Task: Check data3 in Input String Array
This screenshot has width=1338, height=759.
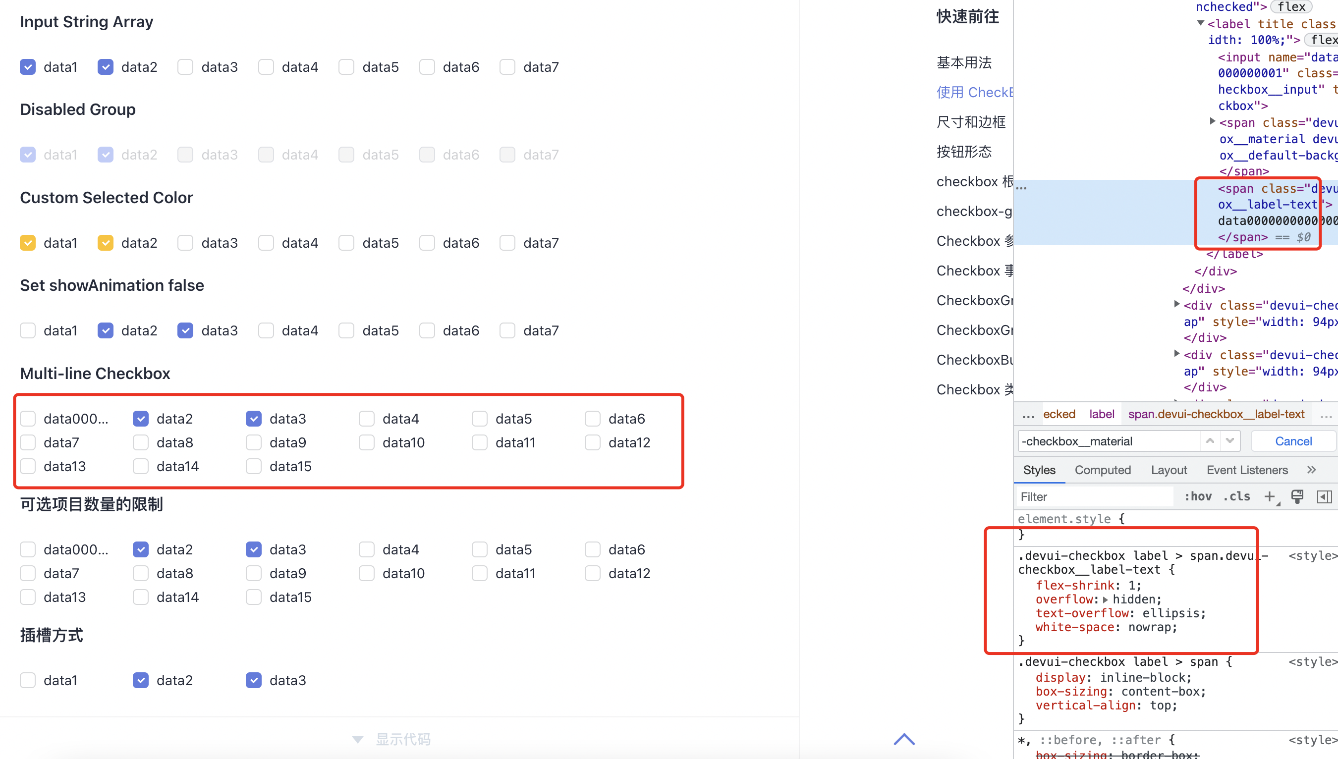Action: (185, 67)
